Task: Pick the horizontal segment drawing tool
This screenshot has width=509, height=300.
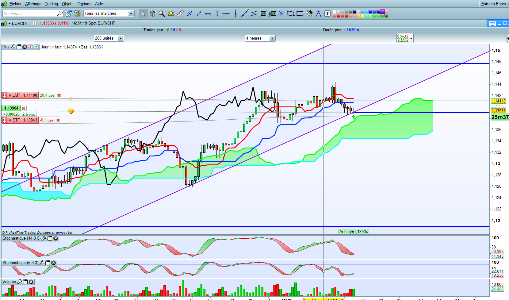Action: coord(208,13)
